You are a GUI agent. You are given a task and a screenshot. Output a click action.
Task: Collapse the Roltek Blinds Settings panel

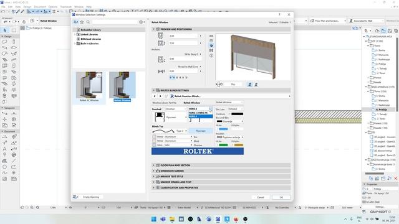[153, 90]
